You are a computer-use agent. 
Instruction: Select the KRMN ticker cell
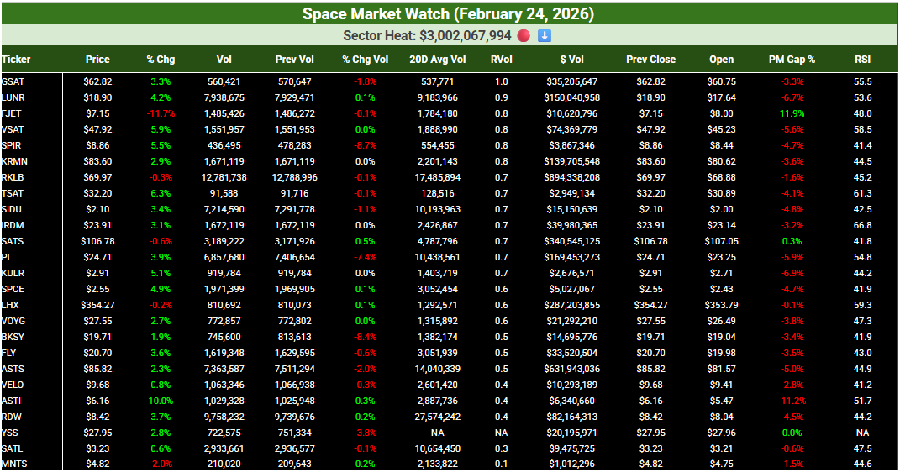[14, 162]
